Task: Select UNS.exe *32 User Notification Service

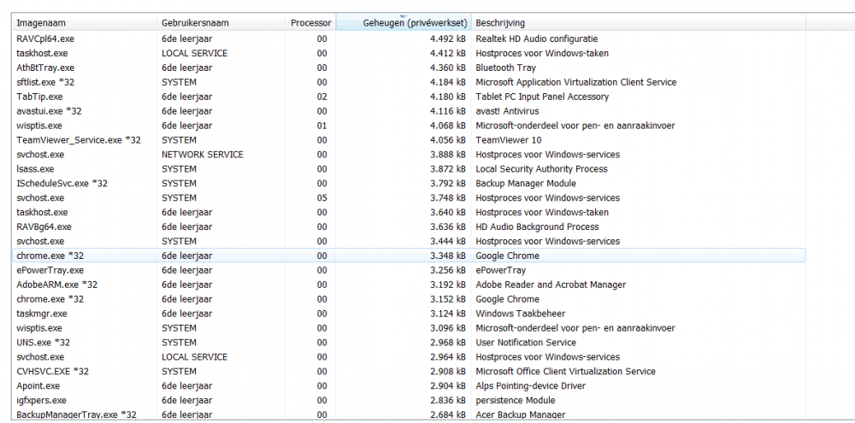Action: tap(43, 343)
